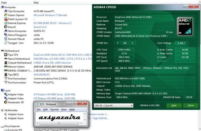
Task: Click the LPT1 Port Komunikasi icon
Action: (6, 83)
